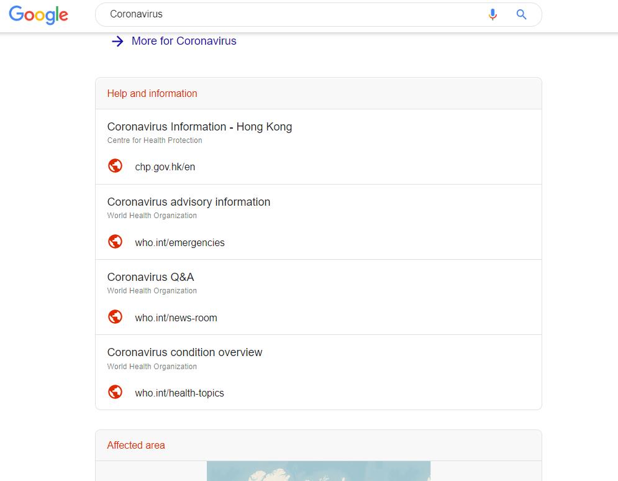This screenshot has height=481, width=618.
Task: Click the Help and information header
Action: pos(152,94)
